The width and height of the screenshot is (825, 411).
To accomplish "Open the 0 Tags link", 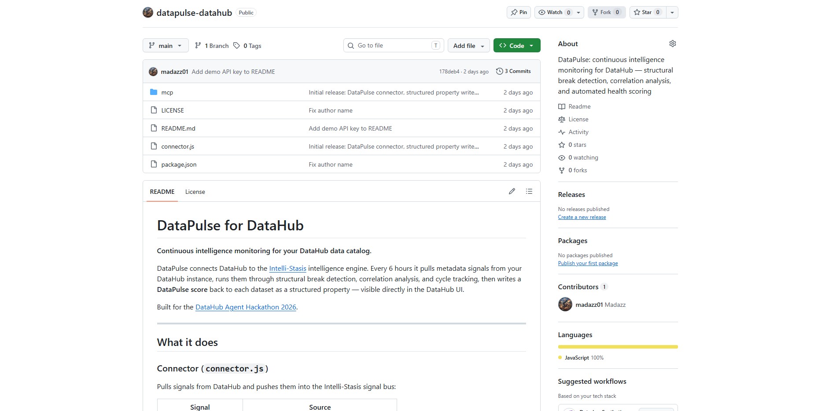I will pyautogui.click(x=247, y=45).
